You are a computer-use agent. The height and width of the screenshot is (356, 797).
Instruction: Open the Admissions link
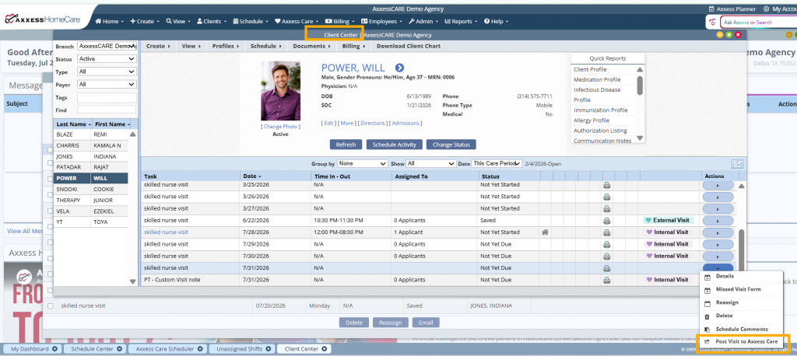(406, 124)
